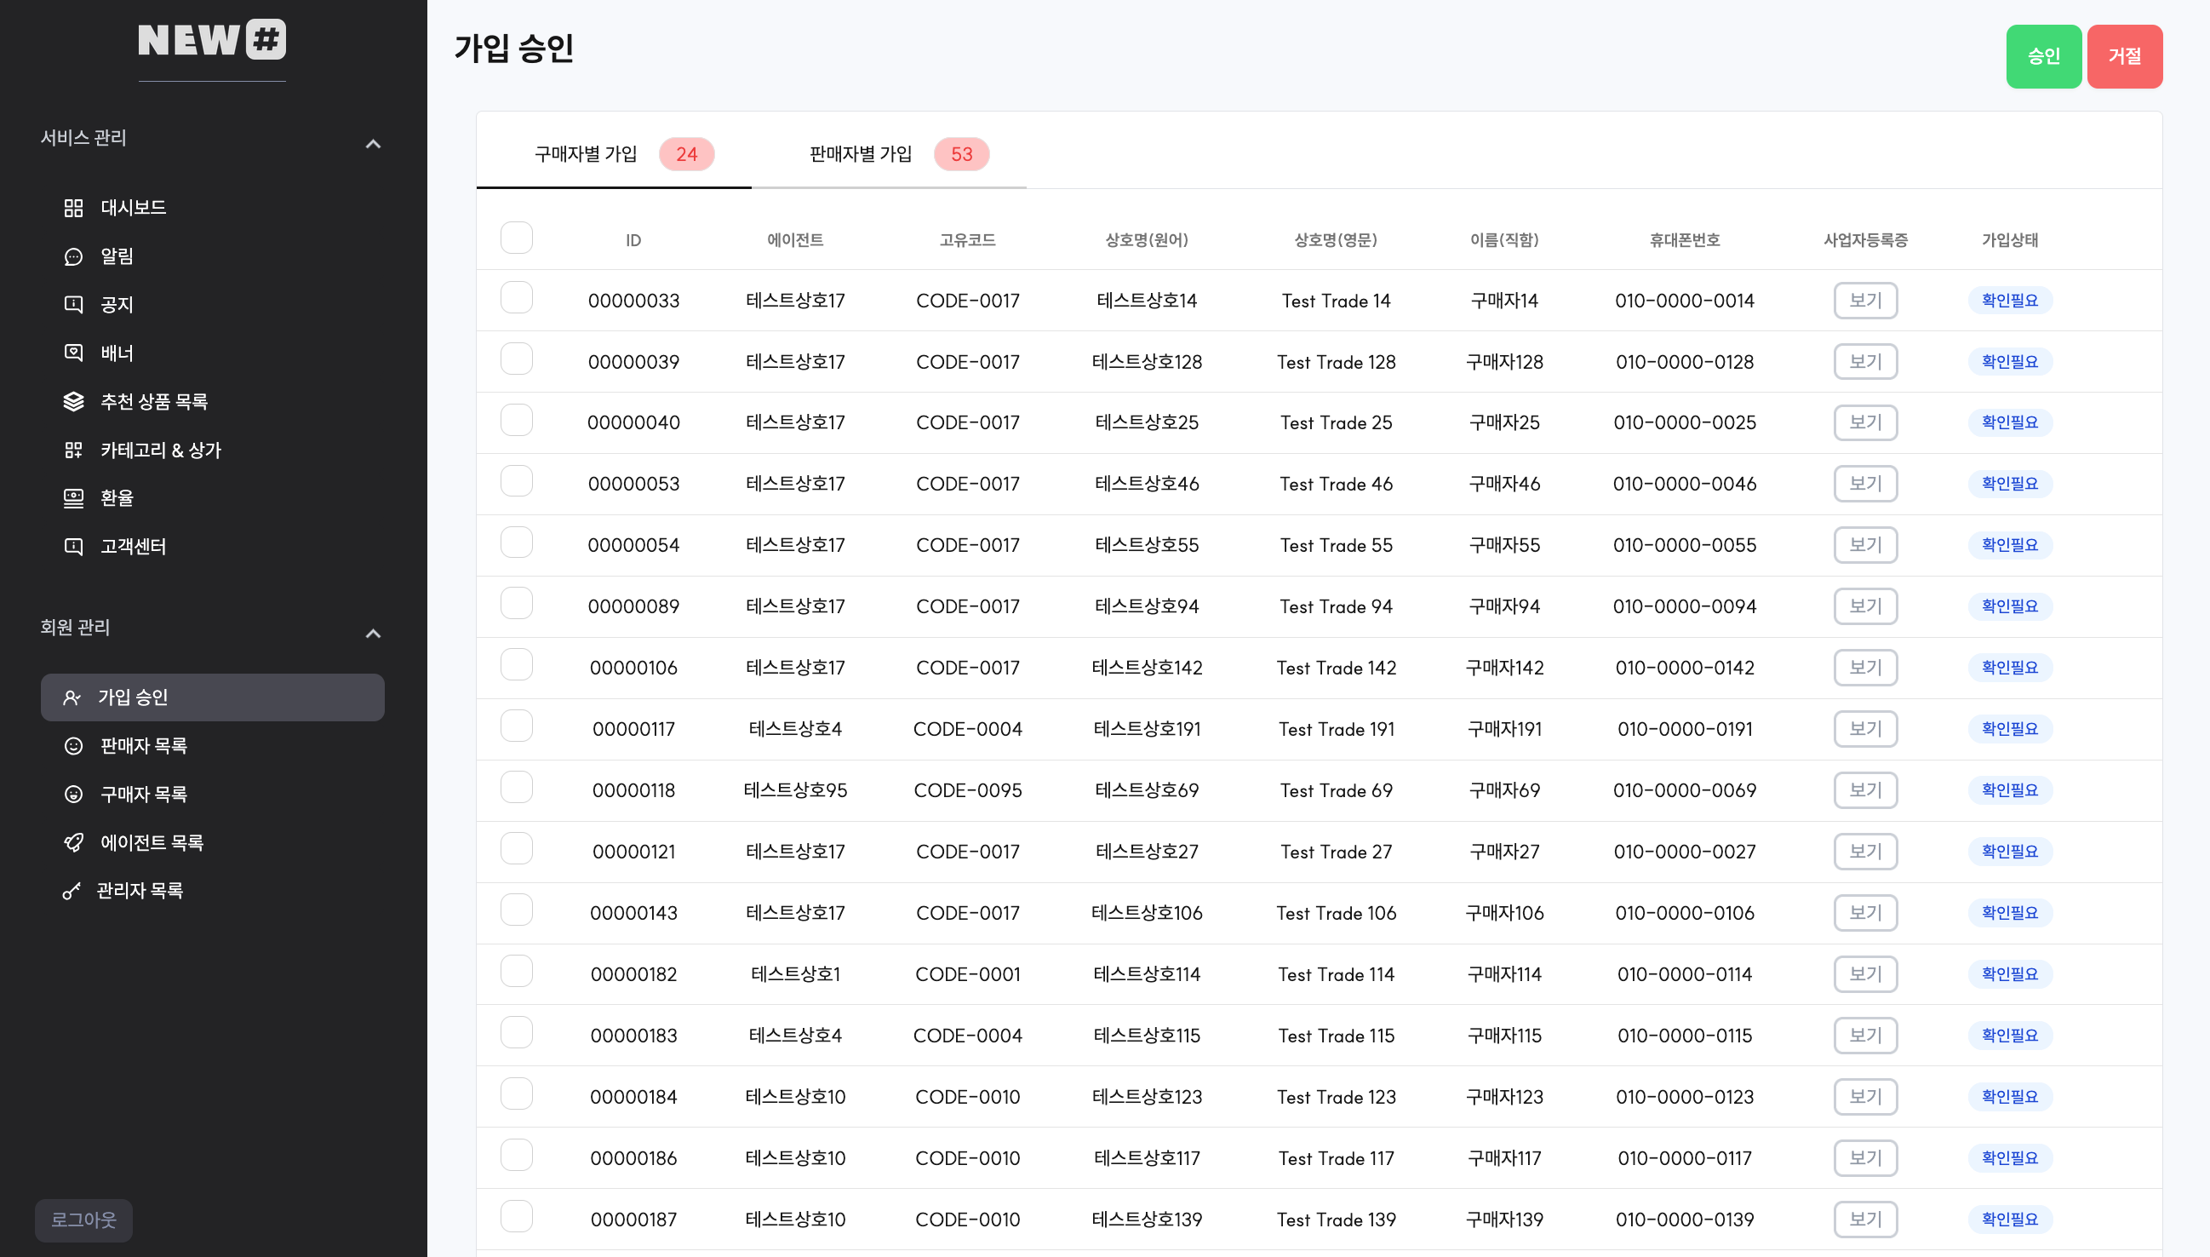Click 보기 button for 테스트상호128 row
This screenshot has width=2210, height=1257.
coord(1864,362)
